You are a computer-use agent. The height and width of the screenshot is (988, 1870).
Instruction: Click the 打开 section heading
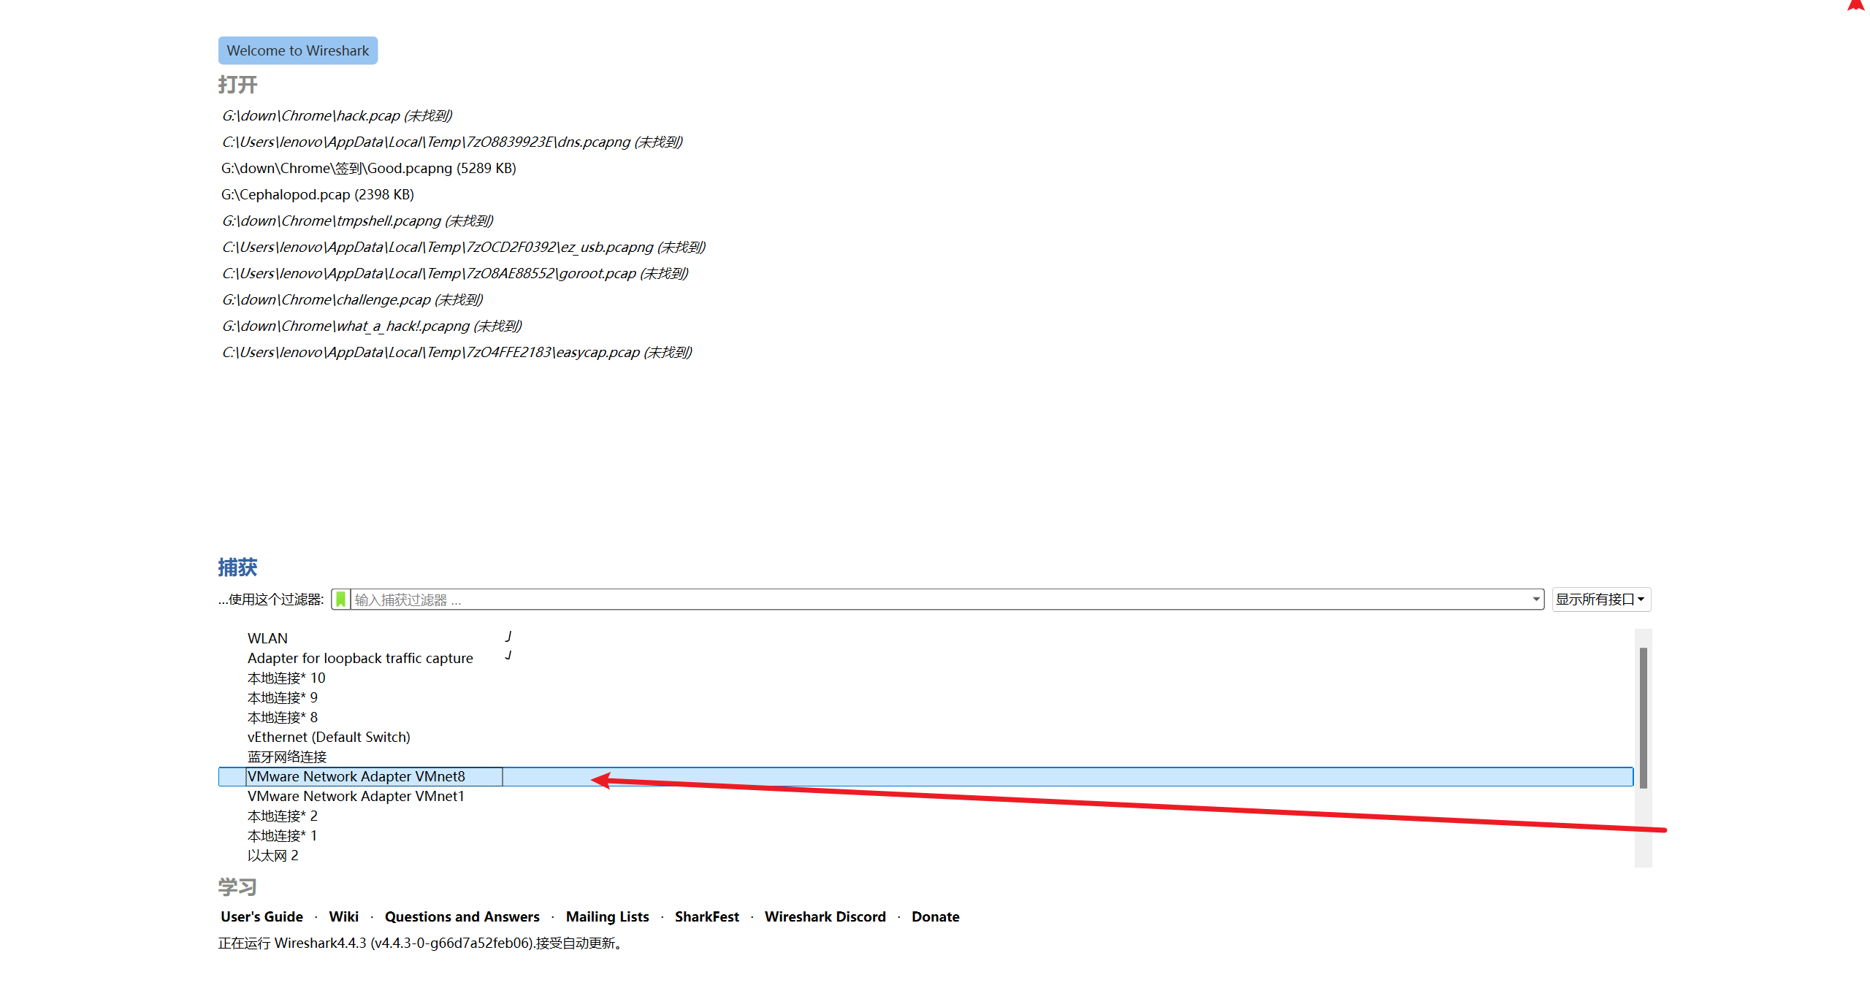[x=237, y=85]
